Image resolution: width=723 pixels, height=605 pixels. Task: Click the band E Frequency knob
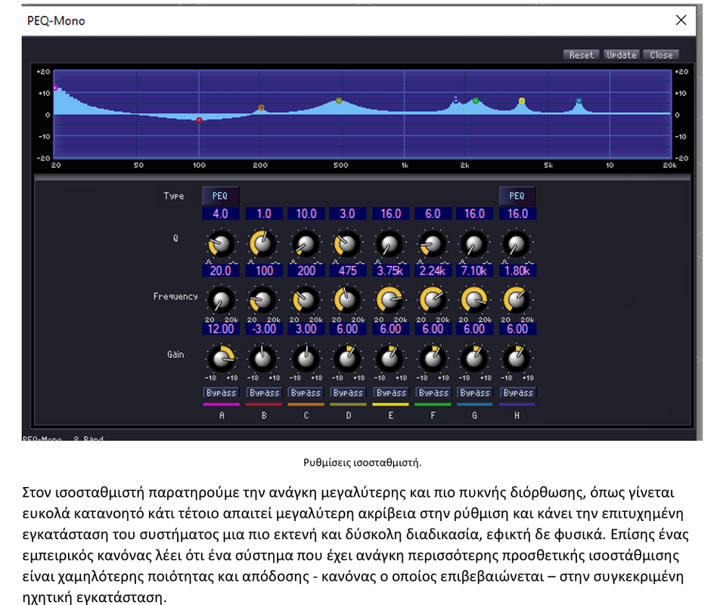tap(391, 300)
